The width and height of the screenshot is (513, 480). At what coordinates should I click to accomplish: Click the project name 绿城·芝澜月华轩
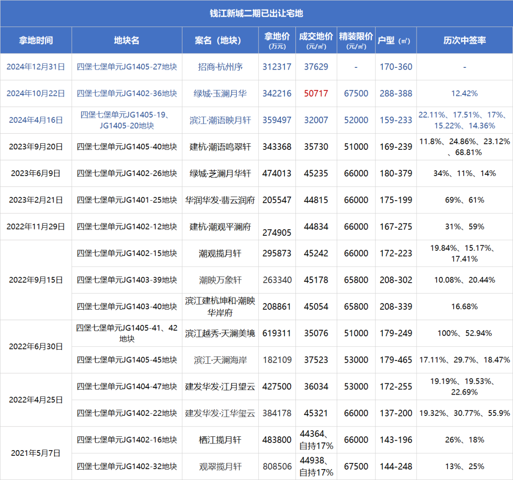[x=220, y=174]
